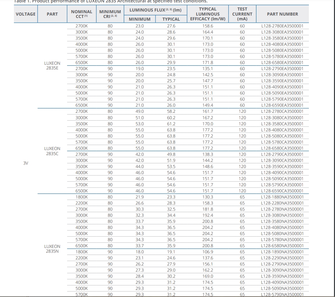Select part number L128-3590CA3500001
The image size is (335, 297).
tap(282, 166)
